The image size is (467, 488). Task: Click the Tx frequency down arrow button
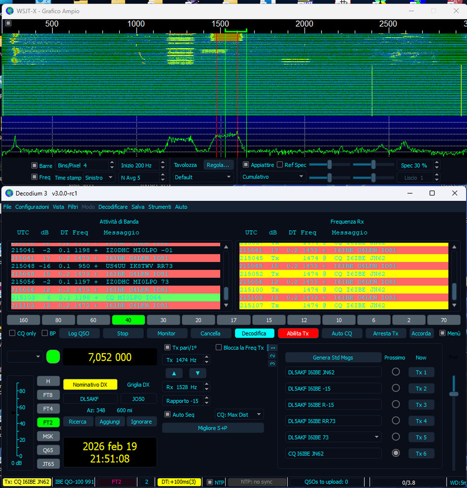(x=198, y=373)
